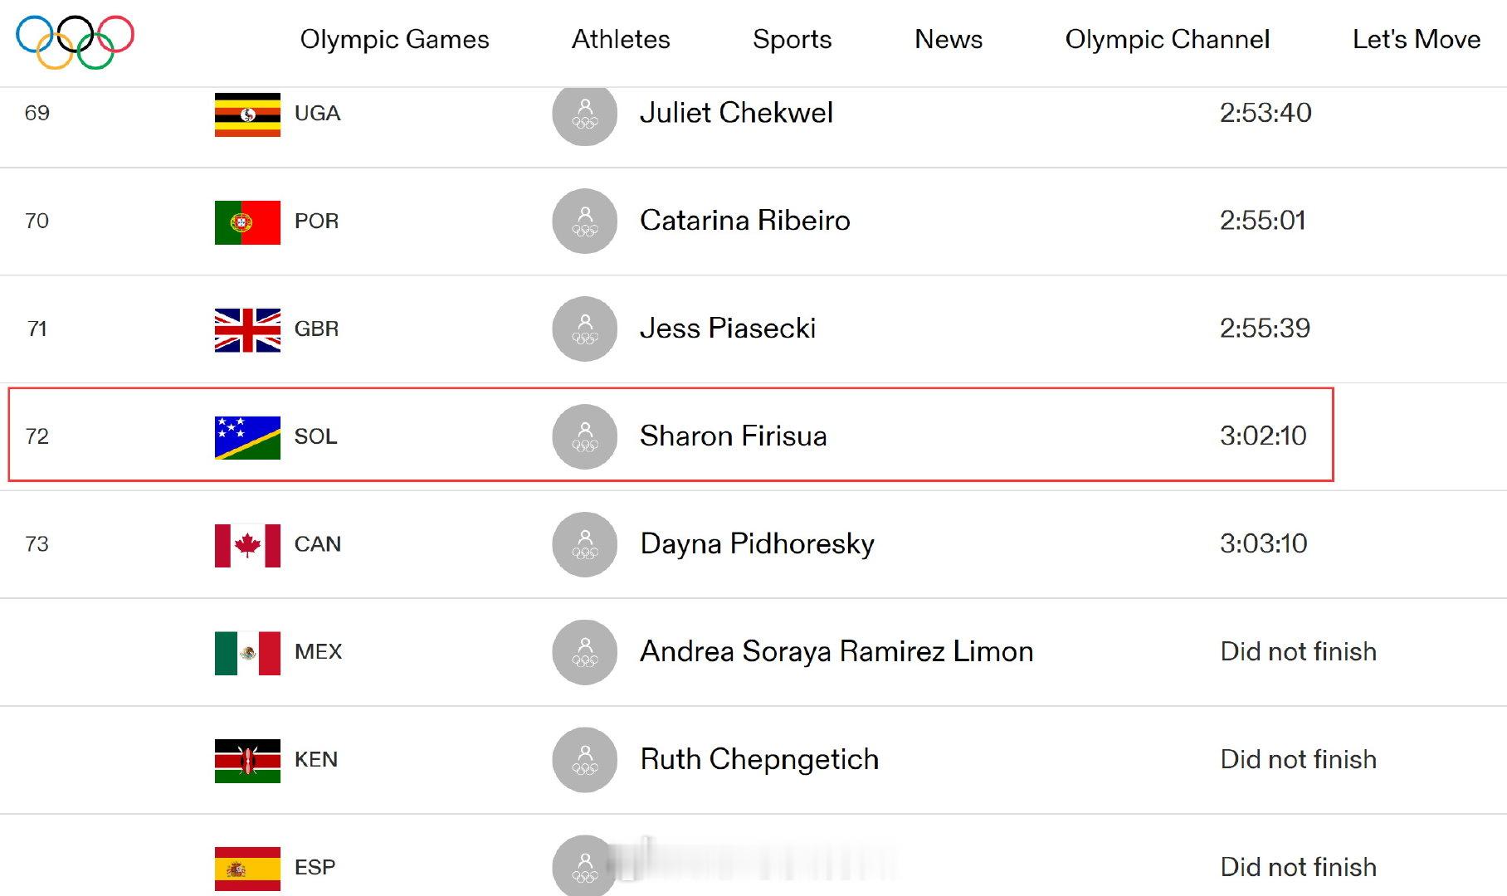Screen dimensions: 1507x896
Task: Open Jess Piasecki's athlete profile link
Action: point(727,328)
